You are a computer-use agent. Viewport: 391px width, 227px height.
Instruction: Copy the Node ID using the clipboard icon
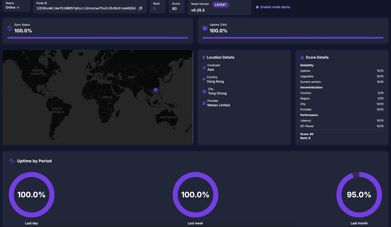coord(140,9)
